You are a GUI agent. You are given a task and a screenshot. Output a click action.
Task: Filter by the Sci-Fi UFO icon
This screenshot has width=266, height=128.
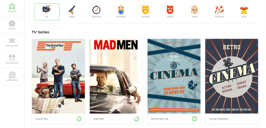pos(244,10)
